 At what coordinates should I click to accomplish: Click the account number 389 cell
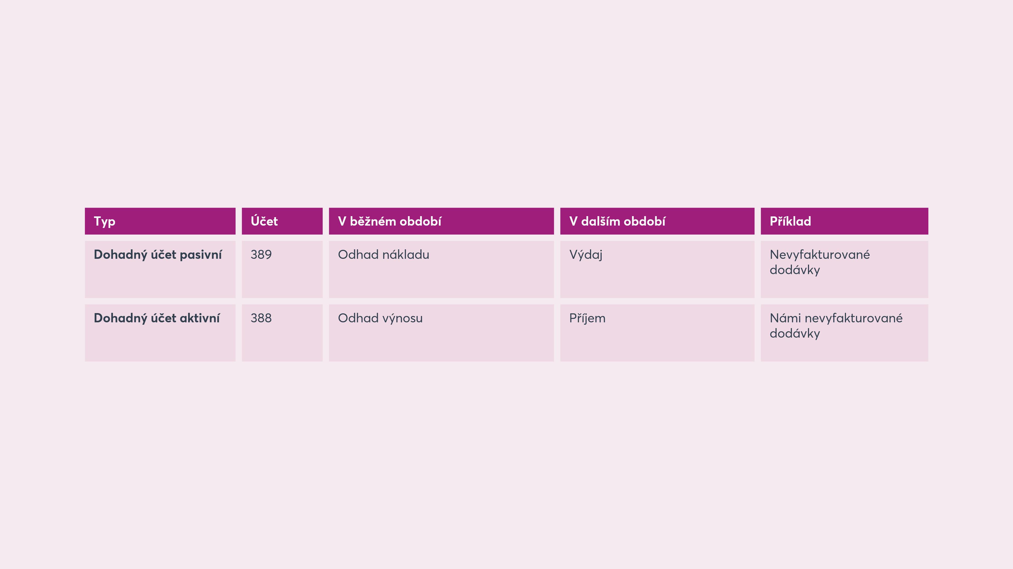[x=282, y=269]
